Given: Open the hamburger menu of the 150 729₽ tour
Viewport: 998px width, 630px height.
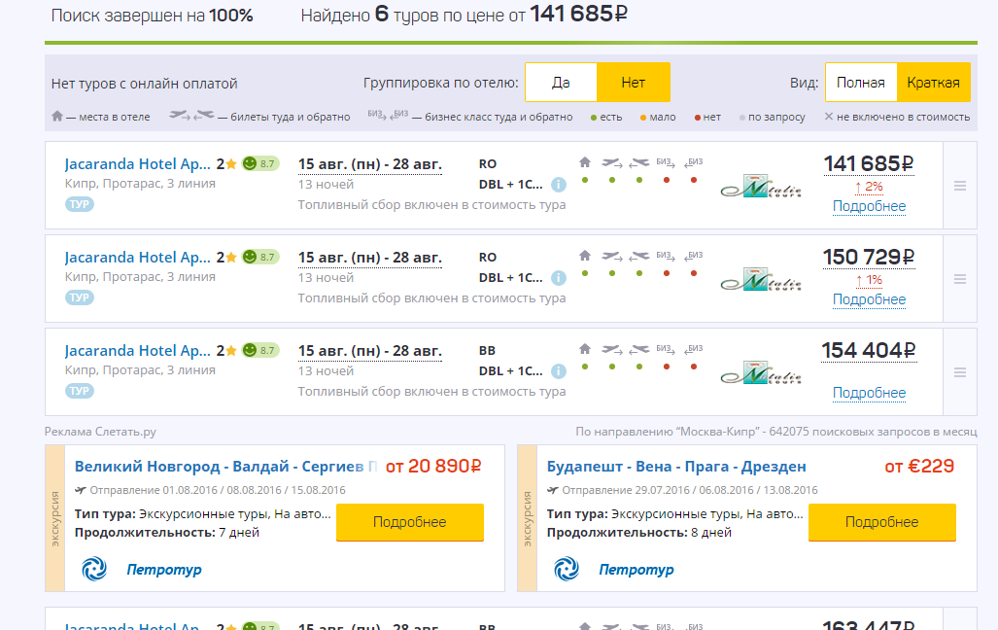Looking at the screenshot, I should 960,279.
